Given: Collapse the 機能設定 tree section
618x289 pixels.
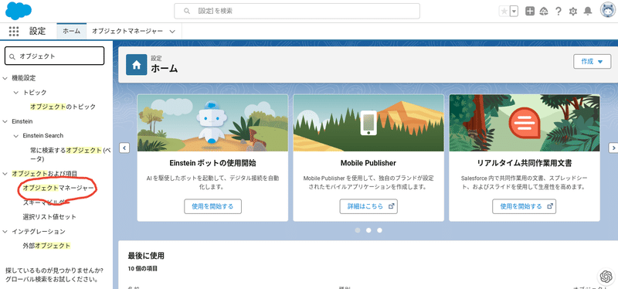Looking at the screenshot, I should tap(5, 78).
